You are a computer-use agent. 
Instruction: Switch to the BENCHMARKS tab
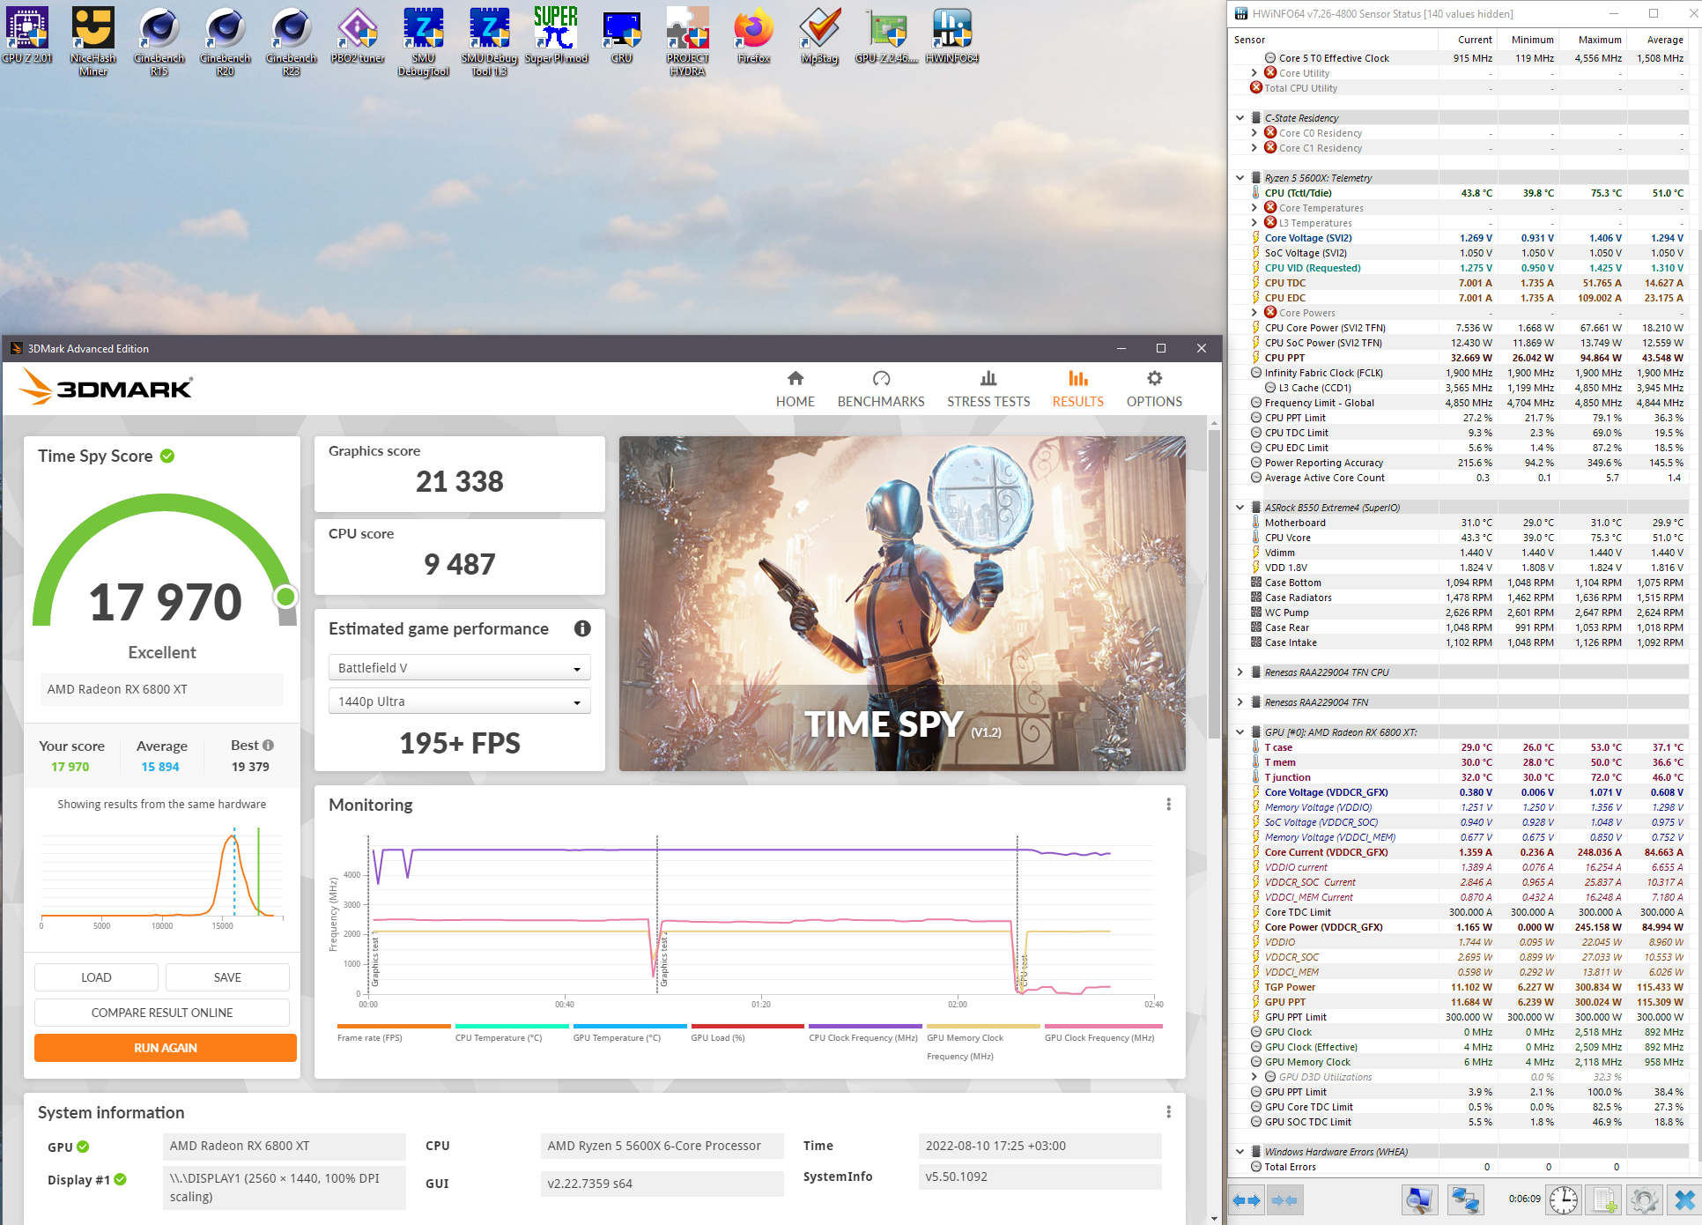coord(881,390)
